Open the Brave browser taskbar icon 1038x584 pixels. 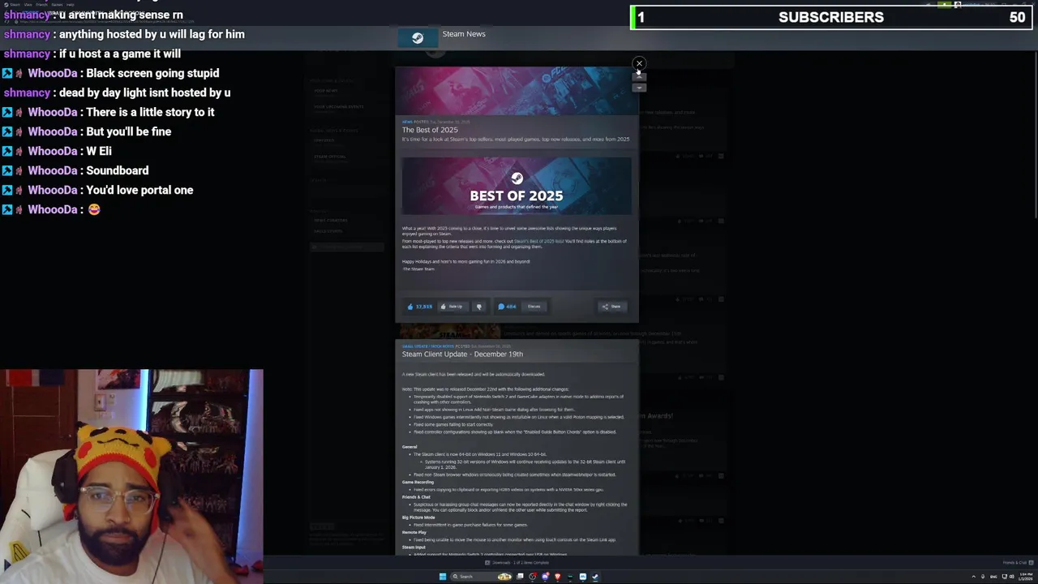[x=557, y=577]
